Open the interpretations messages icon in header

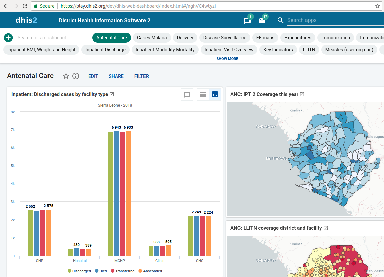tap(247, 21)
